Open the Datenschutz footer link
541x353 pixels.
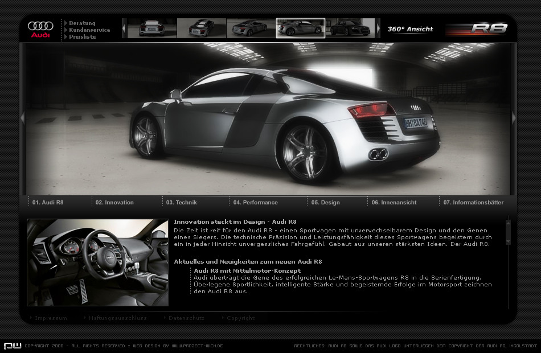[186, 318]
